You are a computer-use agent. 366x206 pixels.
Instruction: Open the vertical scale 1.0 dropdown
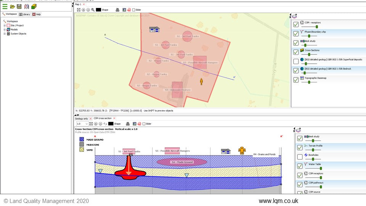click(87, 124)
